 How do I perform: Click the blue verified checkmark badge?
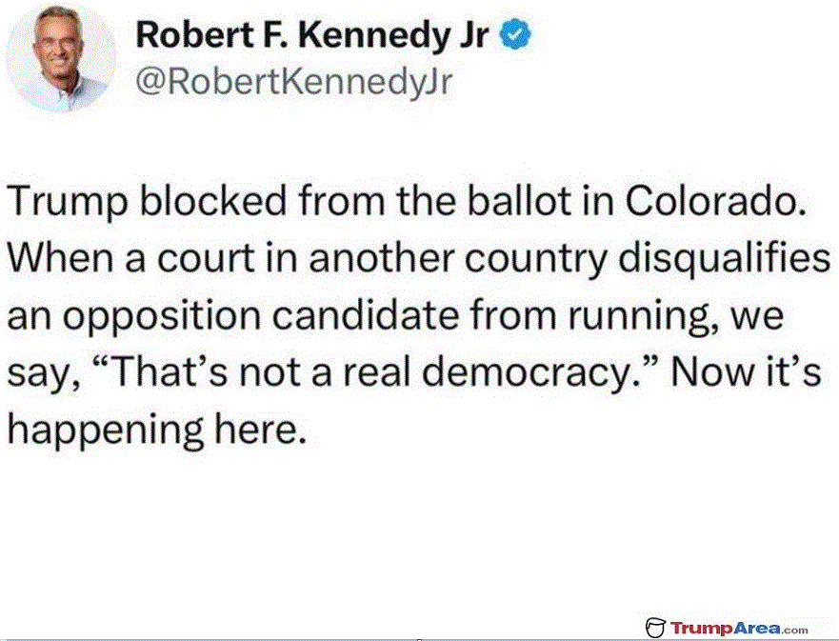coord(515,33)
